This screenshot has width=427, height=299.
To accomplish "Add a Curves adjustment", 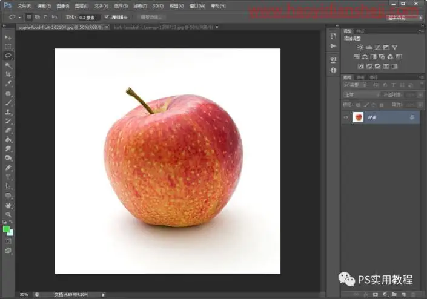I will point(377,47).
